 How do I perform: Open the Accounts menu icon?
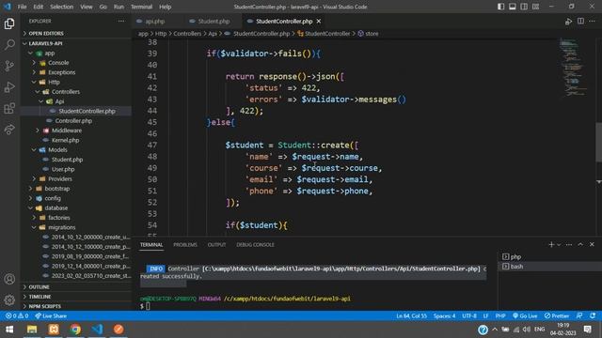[x=9, y=279]
